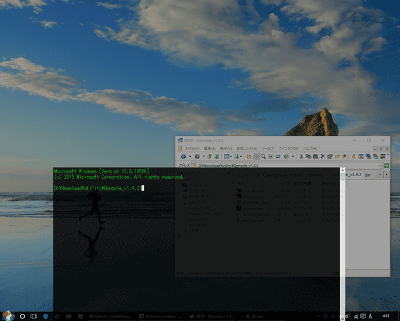
Task: Open the 編集(E) menu in MDIE
Action: pos(209,149)
